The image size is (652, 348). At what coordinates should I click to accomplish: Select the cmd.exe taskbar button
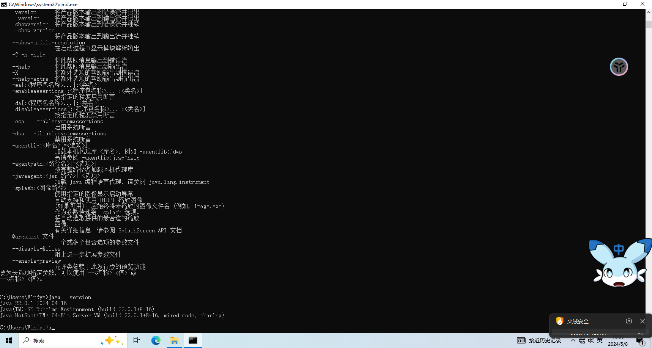point(193,340)
